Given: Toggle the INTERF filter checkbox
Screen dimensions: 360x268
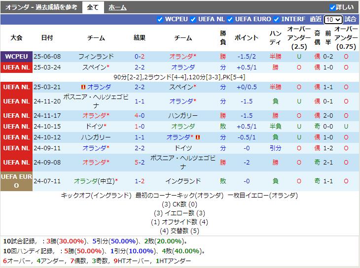Looking at the screenshot, I should (277, 20).
